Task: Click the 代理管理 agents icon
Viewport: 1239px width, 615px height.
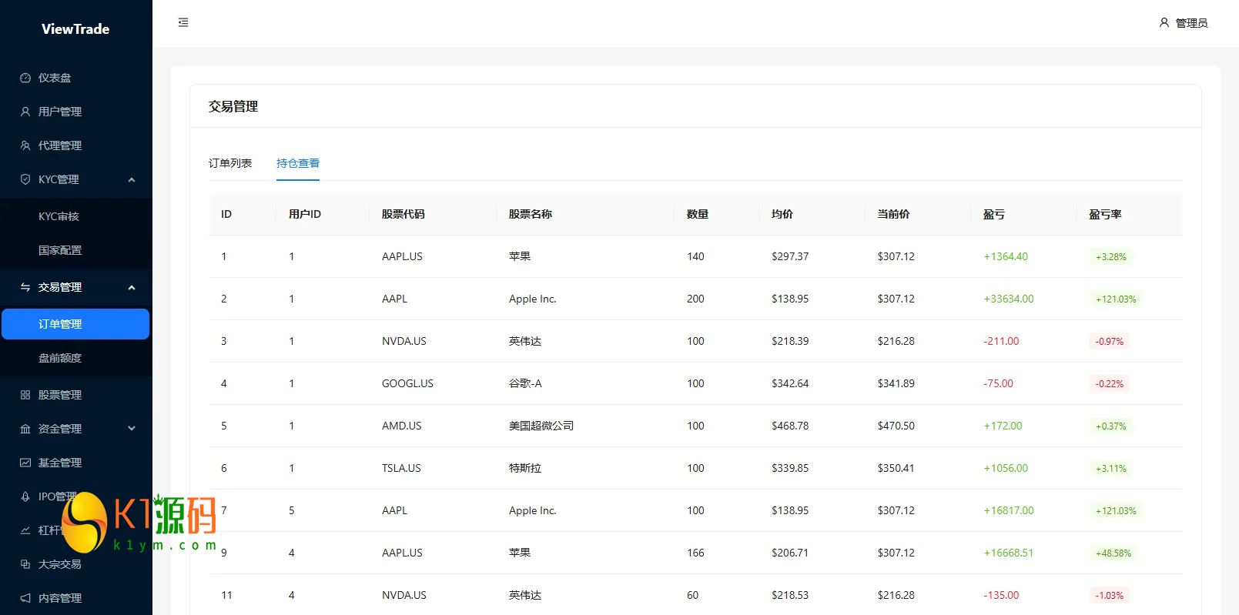Action: tap(25, 145)
